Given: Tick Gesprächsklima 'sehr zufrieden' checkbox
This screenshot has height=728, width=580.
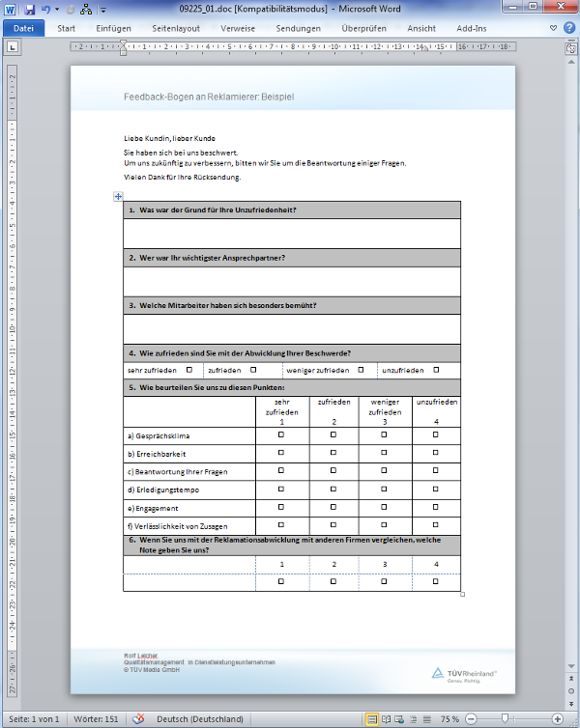Looking at the screenshot, I should pyautogui.click(x=281, y=435).
